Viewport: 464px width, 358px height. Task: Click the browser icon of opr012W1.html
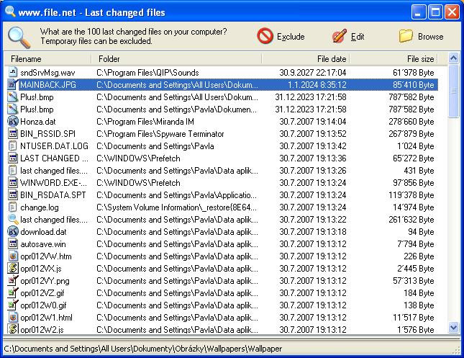point(13,318)
